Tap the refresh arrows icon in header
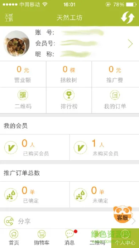139x248 pixels. [128, 17]
